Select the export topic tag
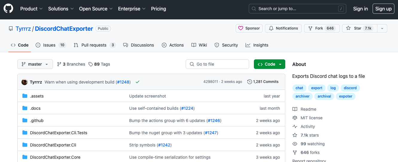The image size is (398, 162). [317, 88]
